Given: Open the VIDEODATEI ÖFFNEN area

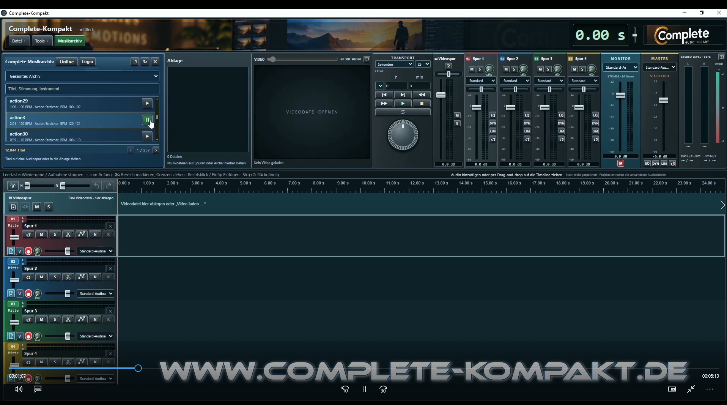Looking at the screenshot, I should point(312,112).
